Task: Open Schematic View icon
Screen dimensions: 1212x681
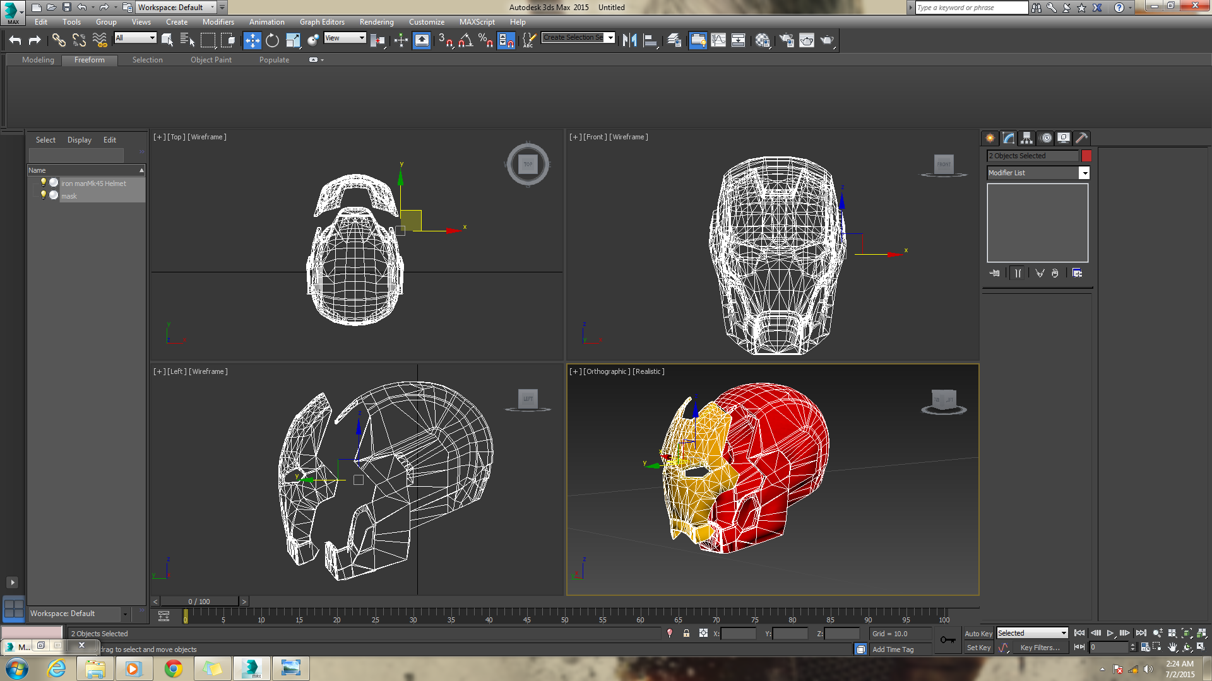Action: (738, 40)
